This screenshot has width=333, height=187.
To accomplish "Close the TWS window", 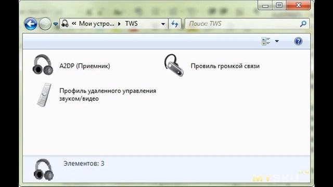I will point(298,5).
